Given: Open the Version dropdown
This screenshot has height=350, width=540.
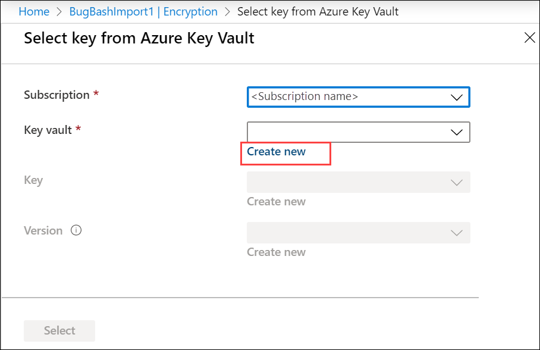Looking at the screenshot, I should (x=357, y=233).
